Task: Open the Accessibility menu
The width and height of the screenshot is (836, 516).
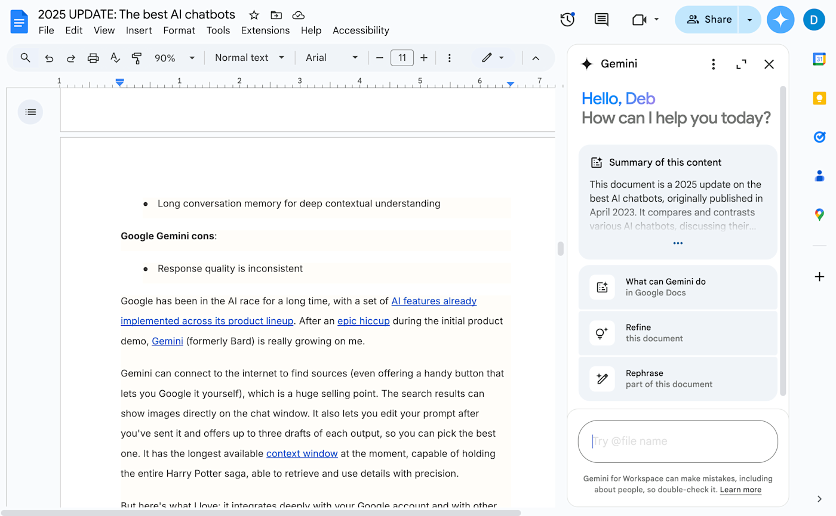Action: click(361, 30)
